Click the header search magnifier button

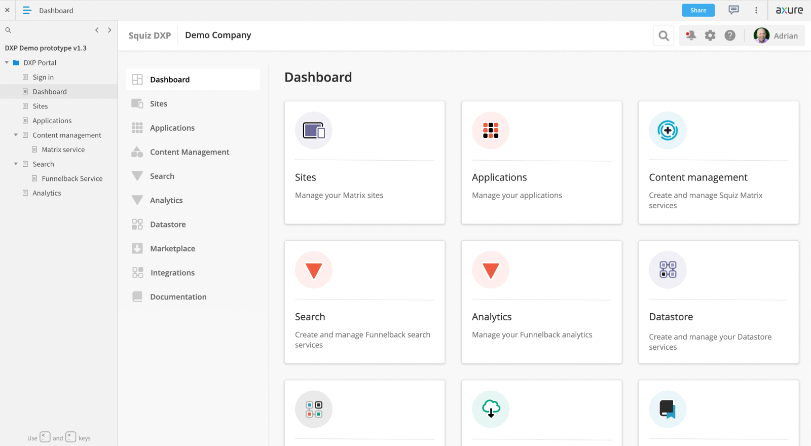pos(663,35)
